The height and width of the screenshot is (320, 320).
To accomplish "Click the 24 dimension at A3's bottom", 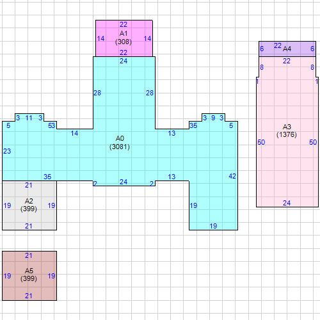I will tap(287, 203).
